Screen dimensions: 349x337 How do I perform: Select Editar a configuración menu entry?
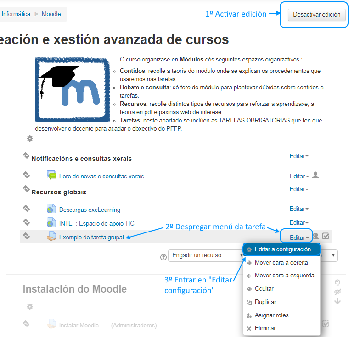pyautogui.click(x=281, y=249)
